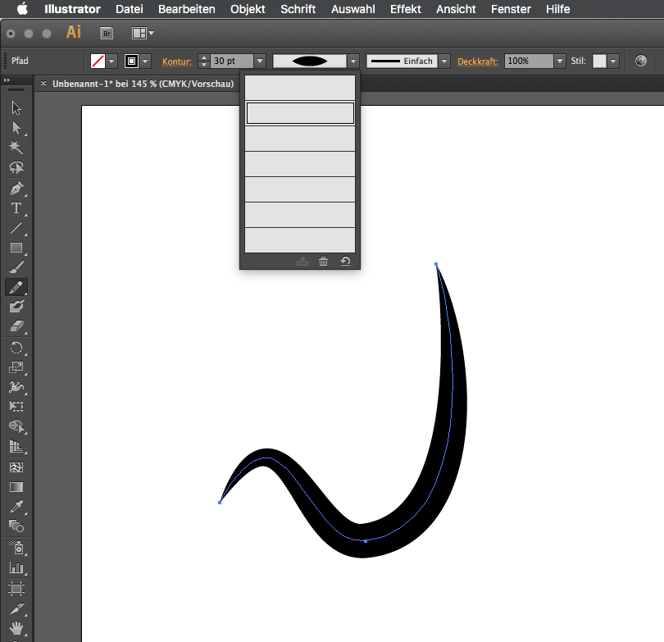Open the Datei menu
This screenshot has height=642, width=664.
point(130,9)
